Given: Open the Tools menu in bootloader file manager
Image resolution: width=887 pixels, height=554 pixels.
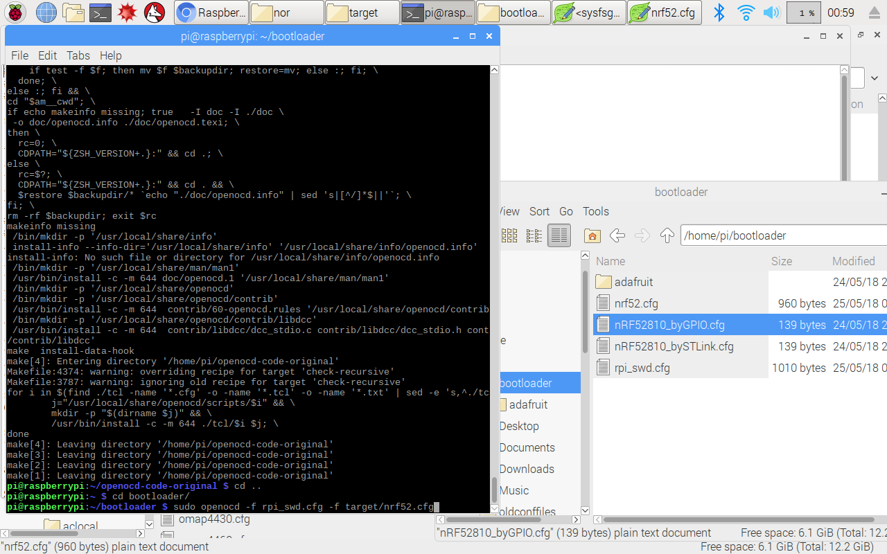Looking at the screenshot, I should point(596,211).
